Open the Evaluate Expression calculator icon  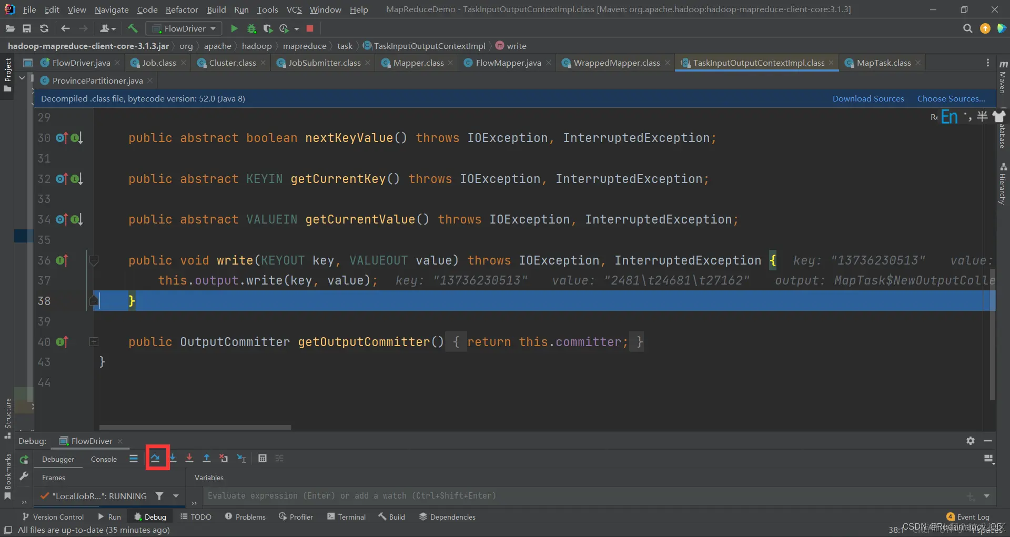262,458
